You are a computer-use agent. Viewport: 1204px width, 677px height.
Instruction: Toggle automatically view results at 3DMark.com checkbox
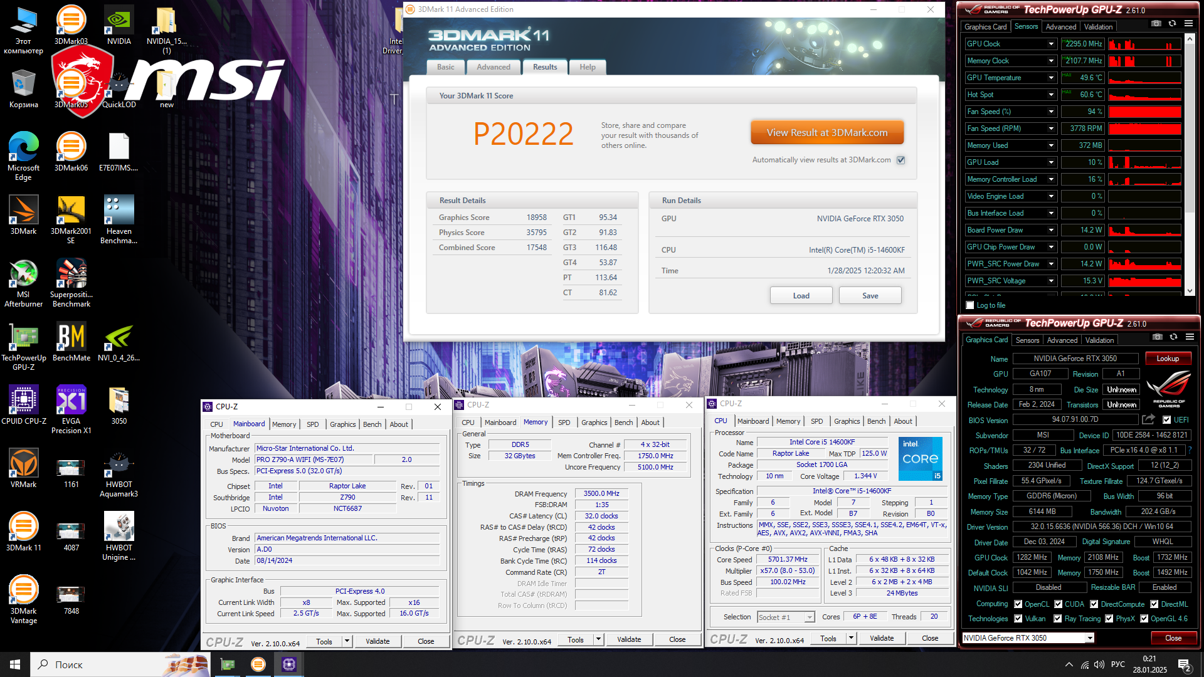900,160
